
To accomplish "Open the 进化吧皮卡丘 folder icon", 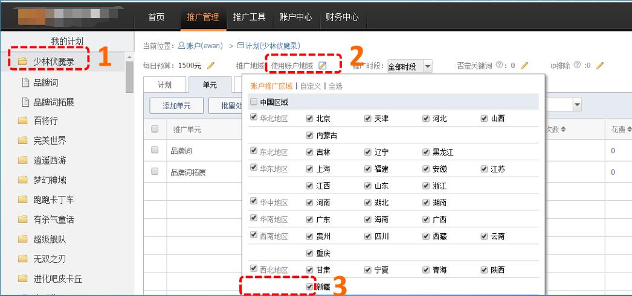I will [22, 279].
